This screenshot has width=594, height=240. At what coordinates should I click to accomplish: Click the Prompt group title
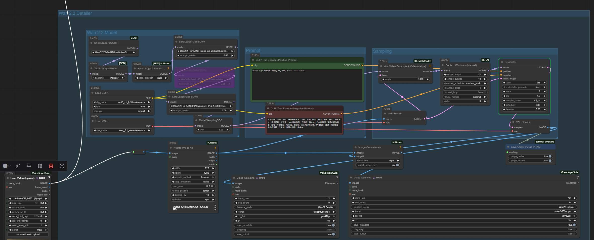253,51
